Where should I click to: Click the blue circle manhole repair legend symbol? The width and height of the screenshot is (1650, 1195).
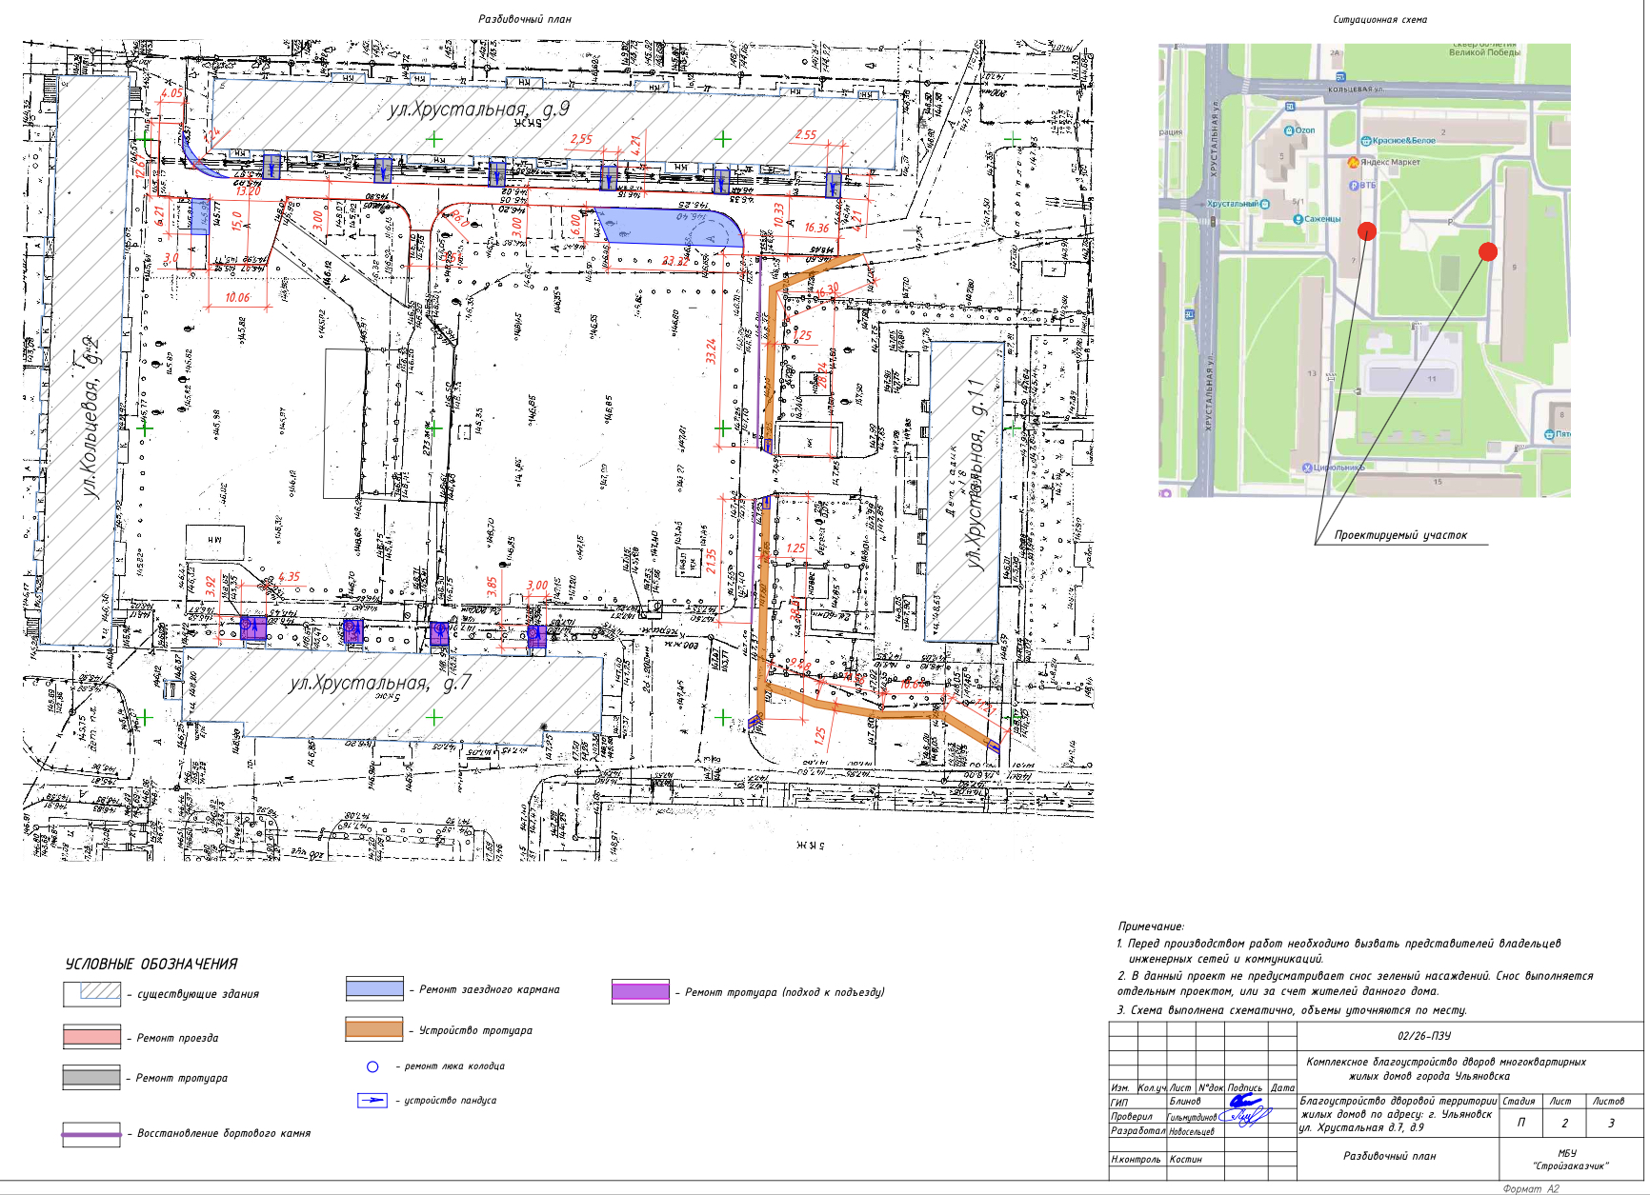pos(372,1066)
